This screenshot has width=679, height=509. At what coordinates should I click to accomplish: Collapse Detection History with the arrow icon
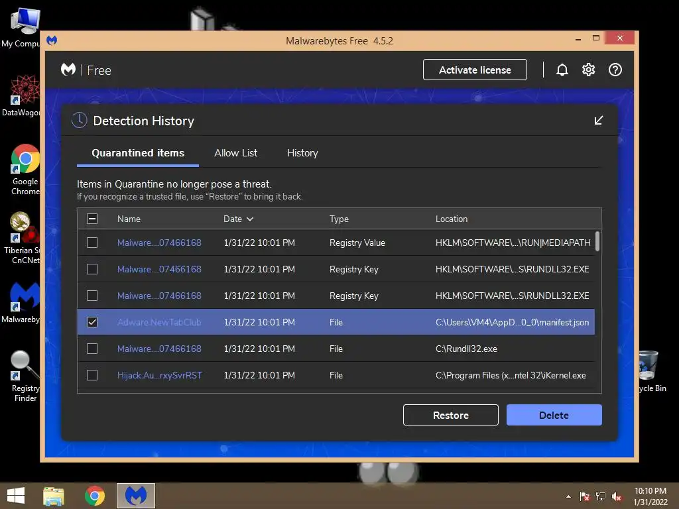click(x=599, y=121)
